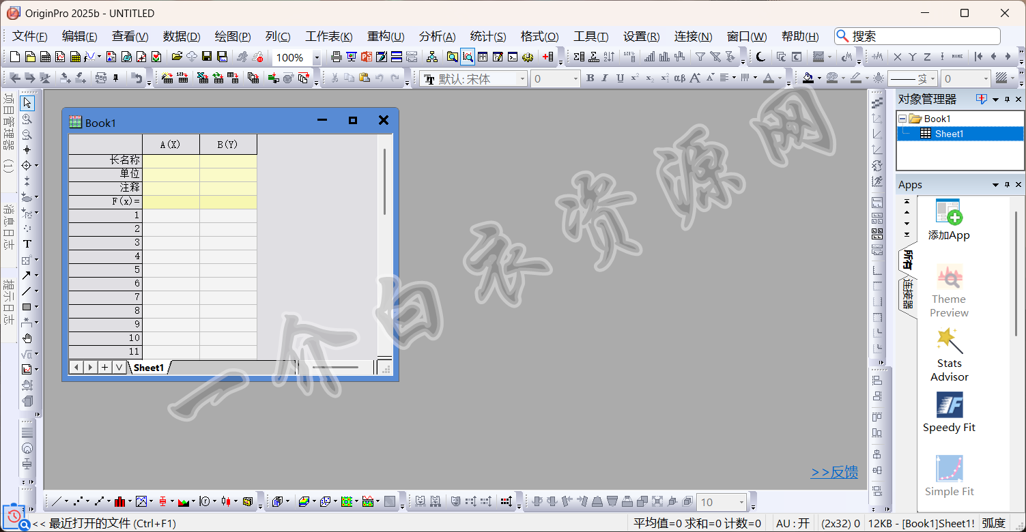
Task: Toggle Bold text formatting
Action: click(x=590, y=78)
